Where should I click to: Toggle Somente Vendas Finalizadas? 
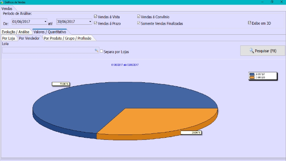pos(139,23)
